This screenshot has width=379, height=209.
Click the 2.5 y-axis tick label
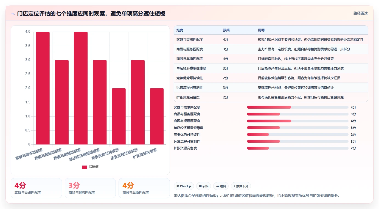tap(28, 74)
